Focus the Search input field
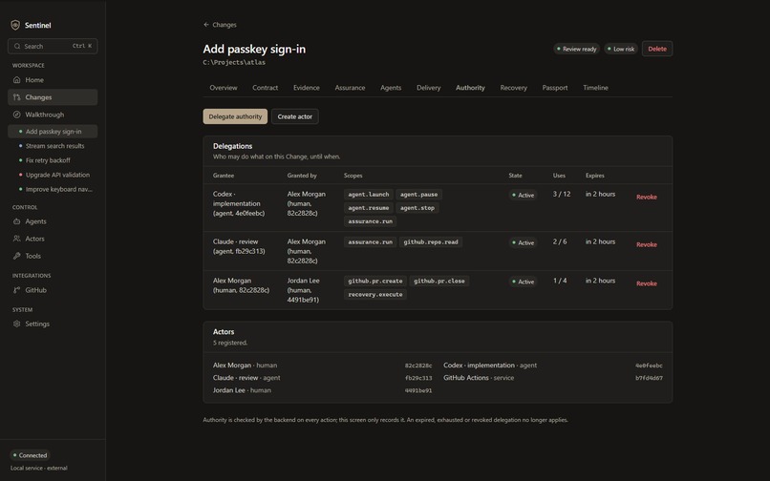 coord(53,46)
